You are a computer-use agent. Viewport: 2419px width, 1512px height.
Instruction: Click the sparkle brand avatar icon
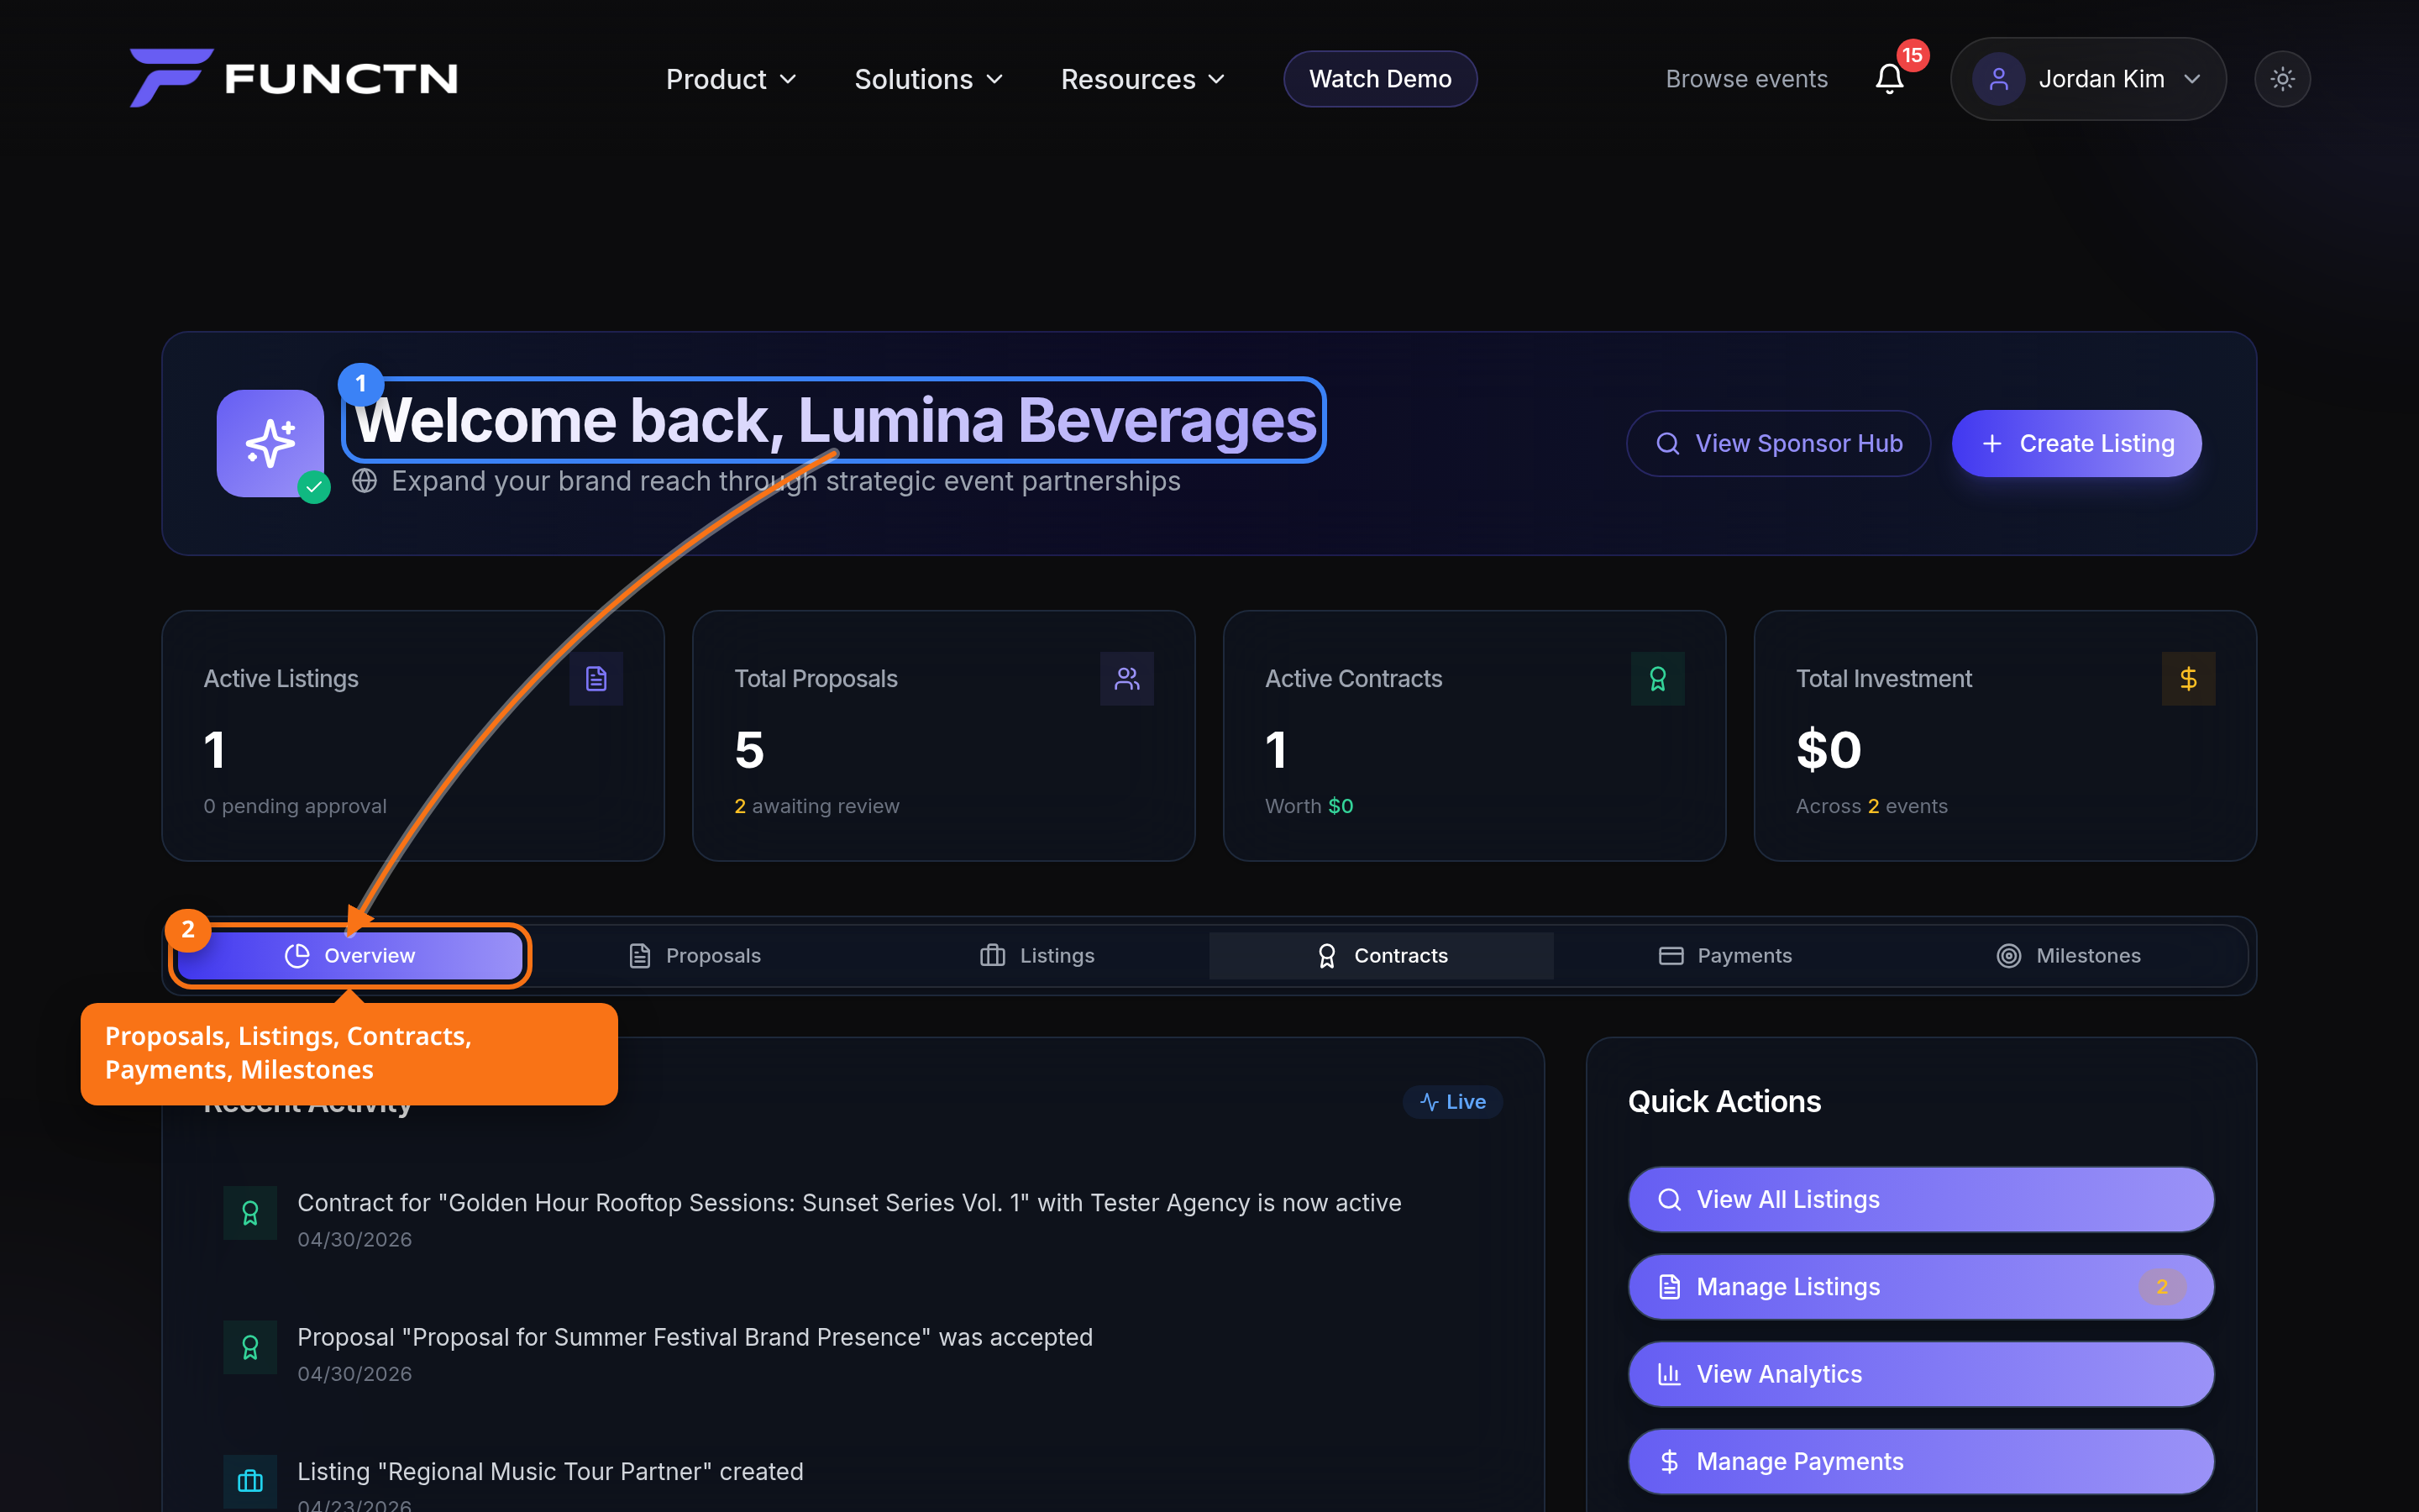[x=270, y=443]
